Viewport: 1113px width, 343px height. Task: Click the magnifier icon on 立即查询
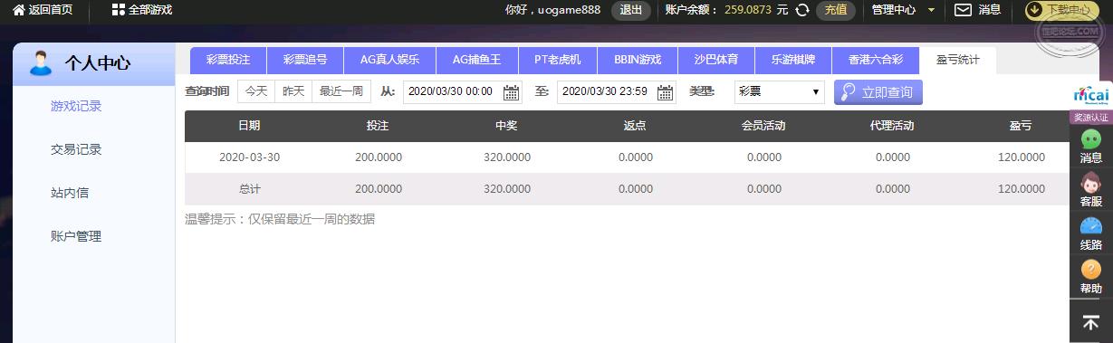click(x=849, y=92)
